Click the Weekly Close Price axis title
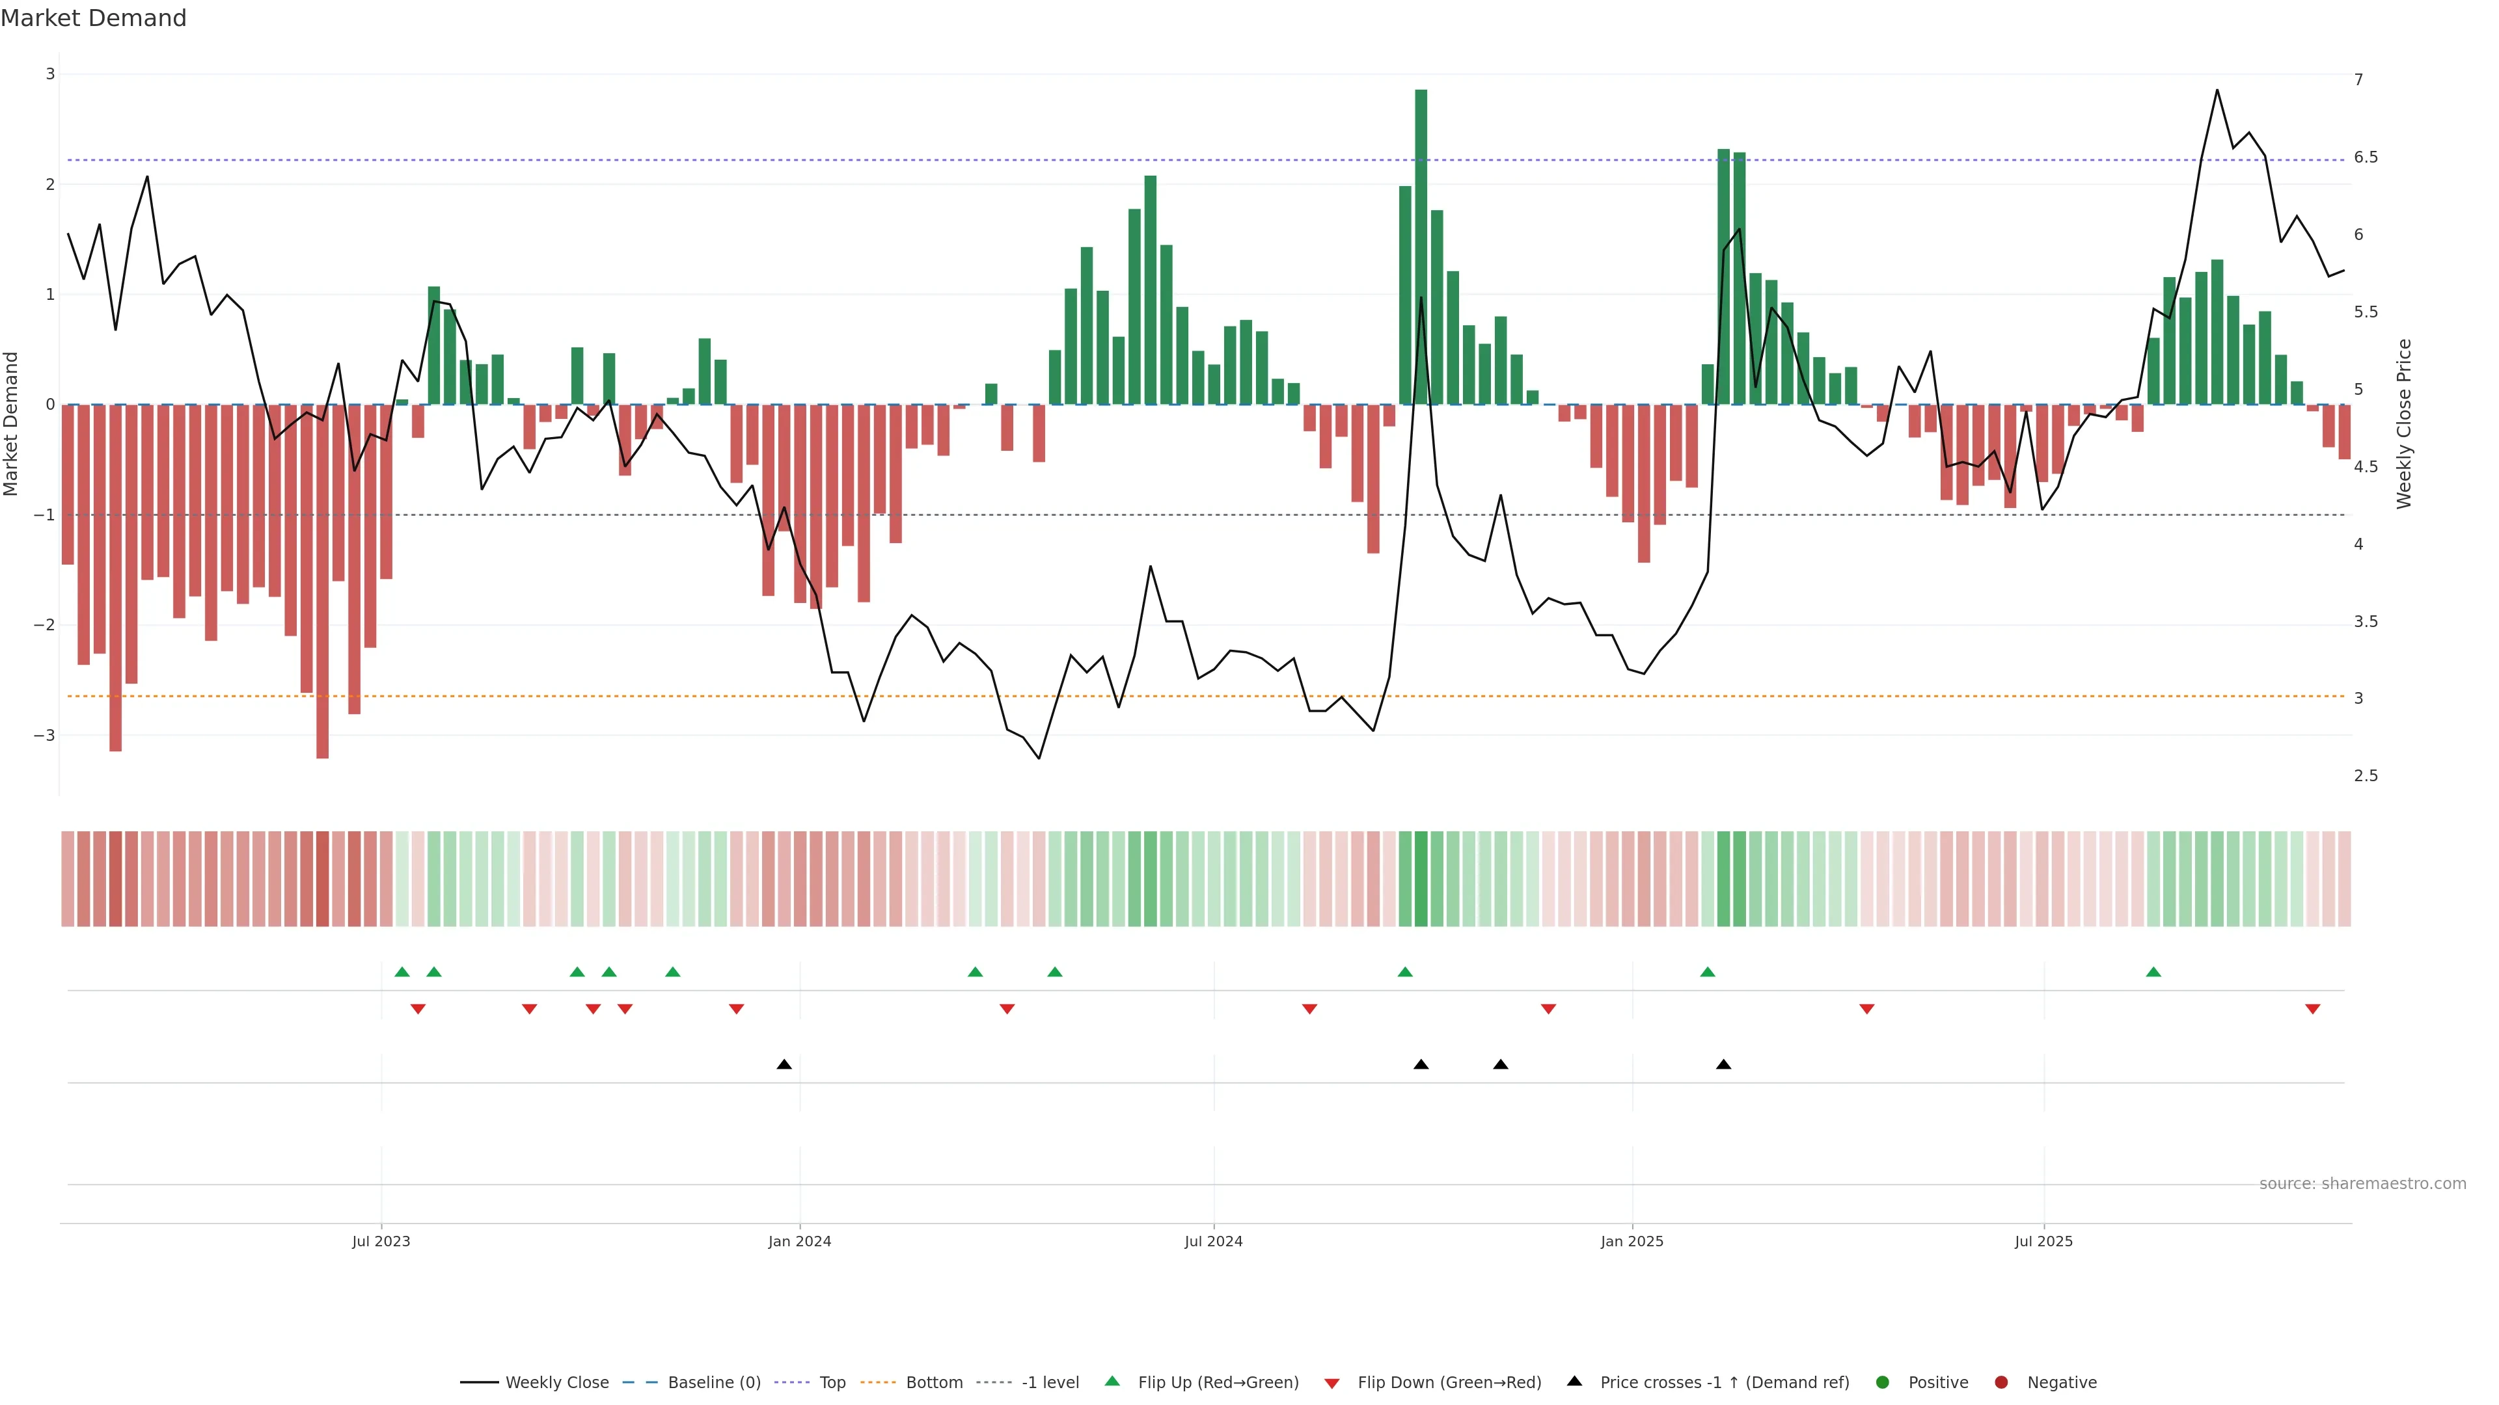This screenshot has height=1405, width=2499. pos(2404,423)
